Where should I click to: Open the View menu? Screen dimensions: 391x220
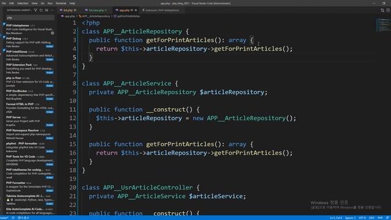point(34,3)
